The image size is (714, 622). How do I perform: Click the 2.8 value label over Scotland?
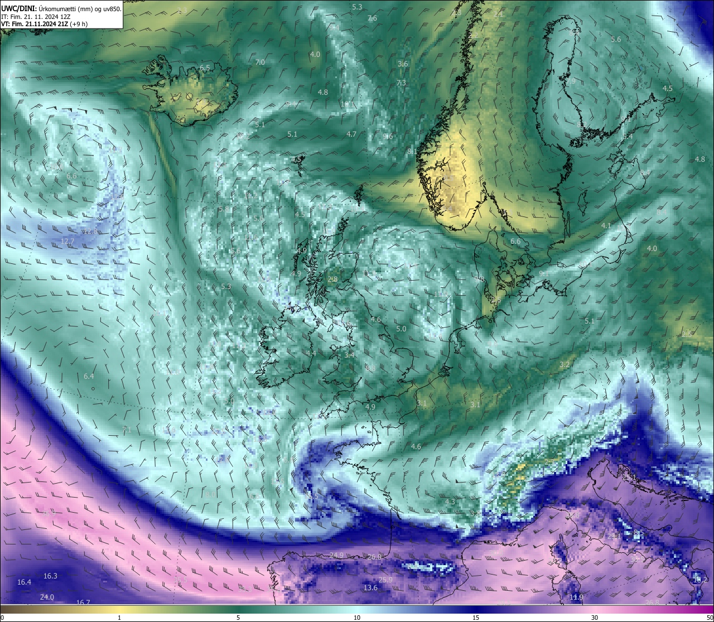[332, 279]
